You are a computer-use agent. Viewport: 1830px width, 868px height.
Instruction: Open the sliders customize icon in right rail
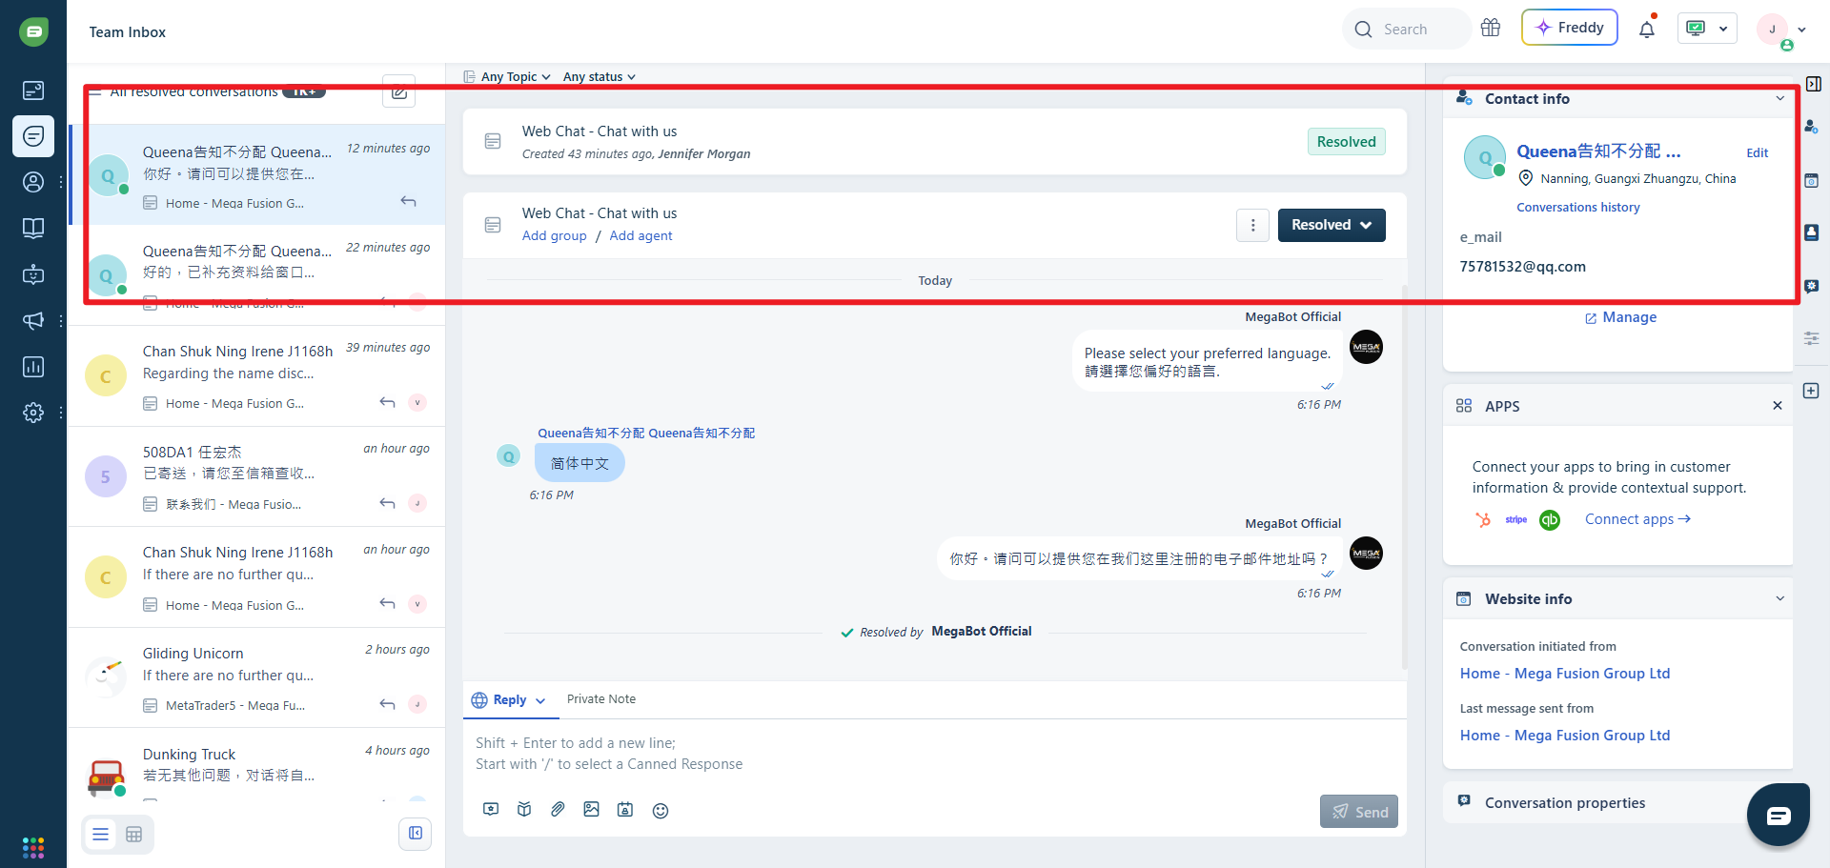click(x=1812, y=338)
